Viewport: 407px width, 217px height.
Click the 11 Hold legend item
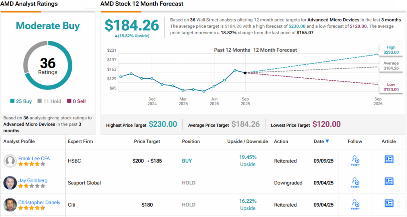click(49, 101)
